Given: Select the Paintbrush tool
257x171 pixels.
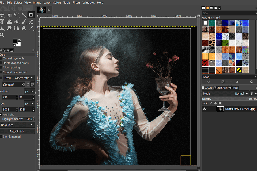Looking at the screenshot, I should point(24,21).
